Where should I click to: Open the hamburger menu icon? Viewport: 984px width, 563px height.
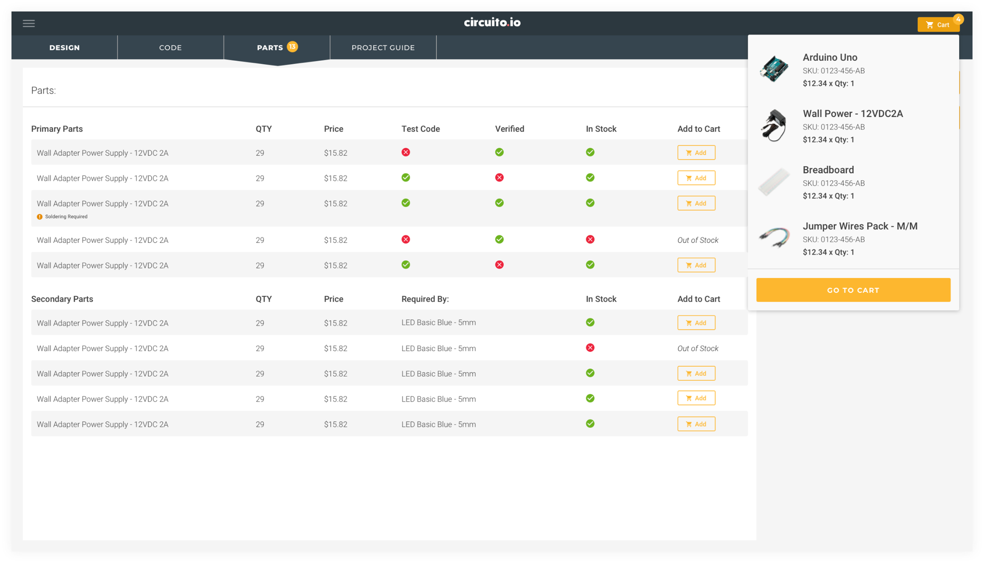[28, 23]
